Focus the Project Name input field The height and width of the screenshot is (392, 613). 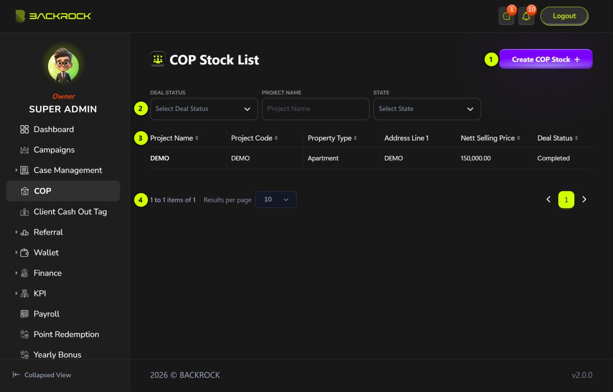pos(316,109)
